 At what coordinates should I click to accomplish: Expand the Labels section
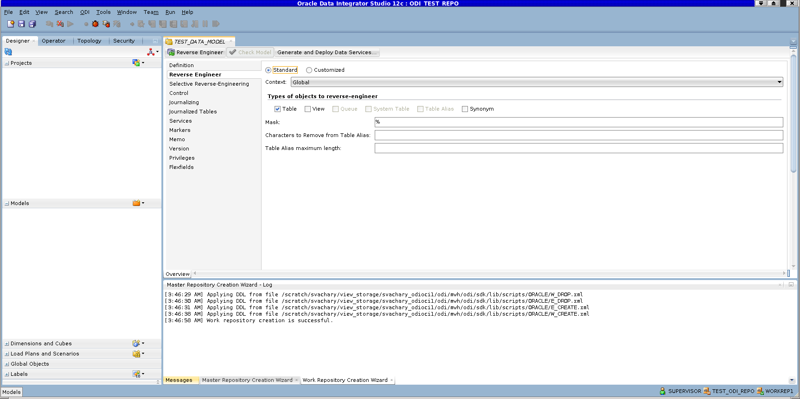[7, 374]
